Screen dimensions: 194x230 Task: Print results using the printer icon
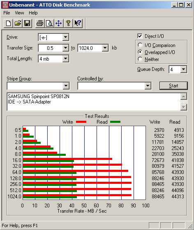point(40,23)
